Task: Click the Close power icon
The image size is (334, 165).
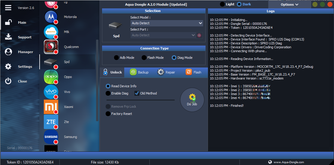Action: coord(8,81)
